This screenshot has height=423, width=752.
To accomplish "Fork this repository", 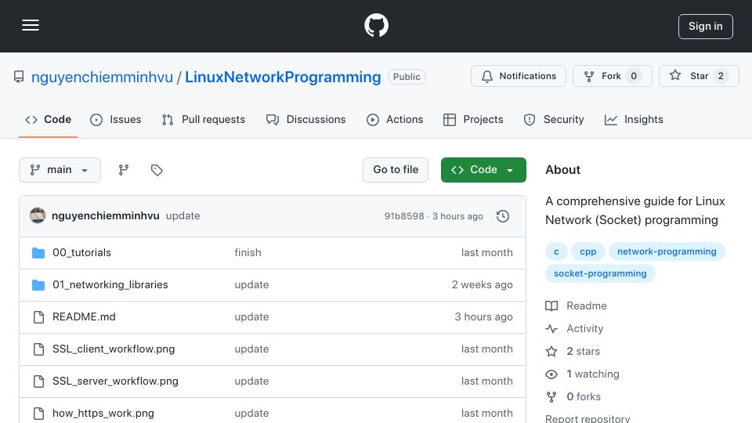I will click(x=613, y=76).
